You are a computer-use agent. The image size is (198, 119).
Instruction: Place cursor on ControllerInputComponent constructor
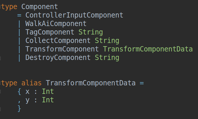click(x=74, y=15)
